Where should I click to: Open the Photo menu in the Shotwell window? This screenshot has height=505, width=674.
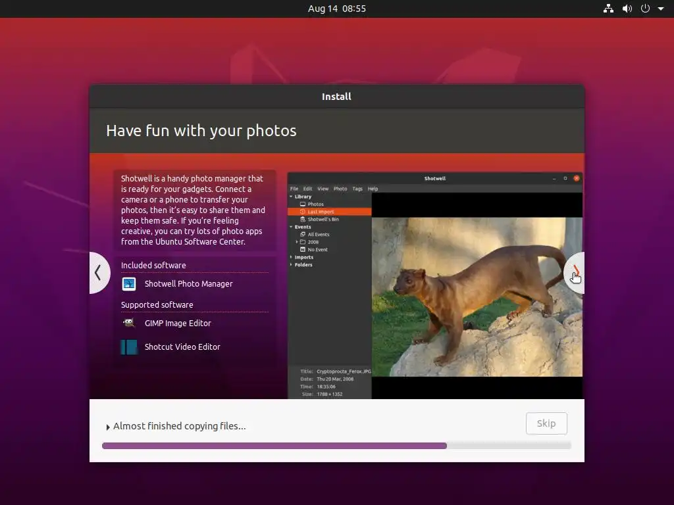coord(340,189)
